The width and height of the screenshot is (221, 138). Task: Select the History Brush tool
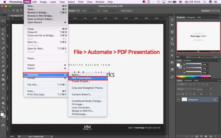pos(3,62)
